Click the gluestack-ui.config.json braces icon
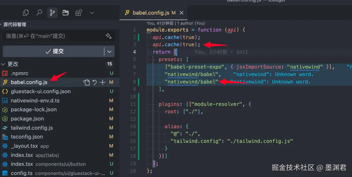The height and width of the screenshot is (177, 352). pyautogui.click(x=5, y=92)
